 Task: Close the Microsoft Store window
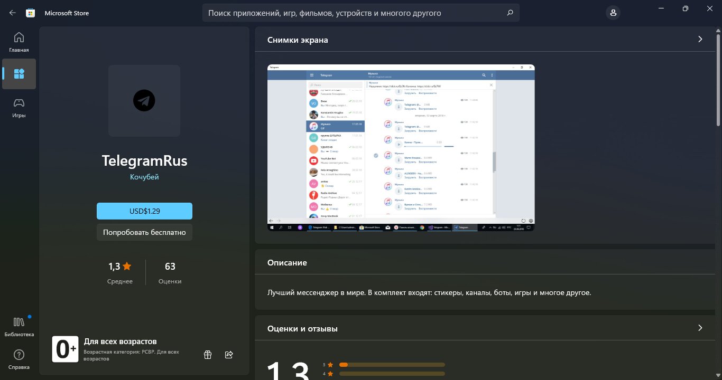click(710, 8)
